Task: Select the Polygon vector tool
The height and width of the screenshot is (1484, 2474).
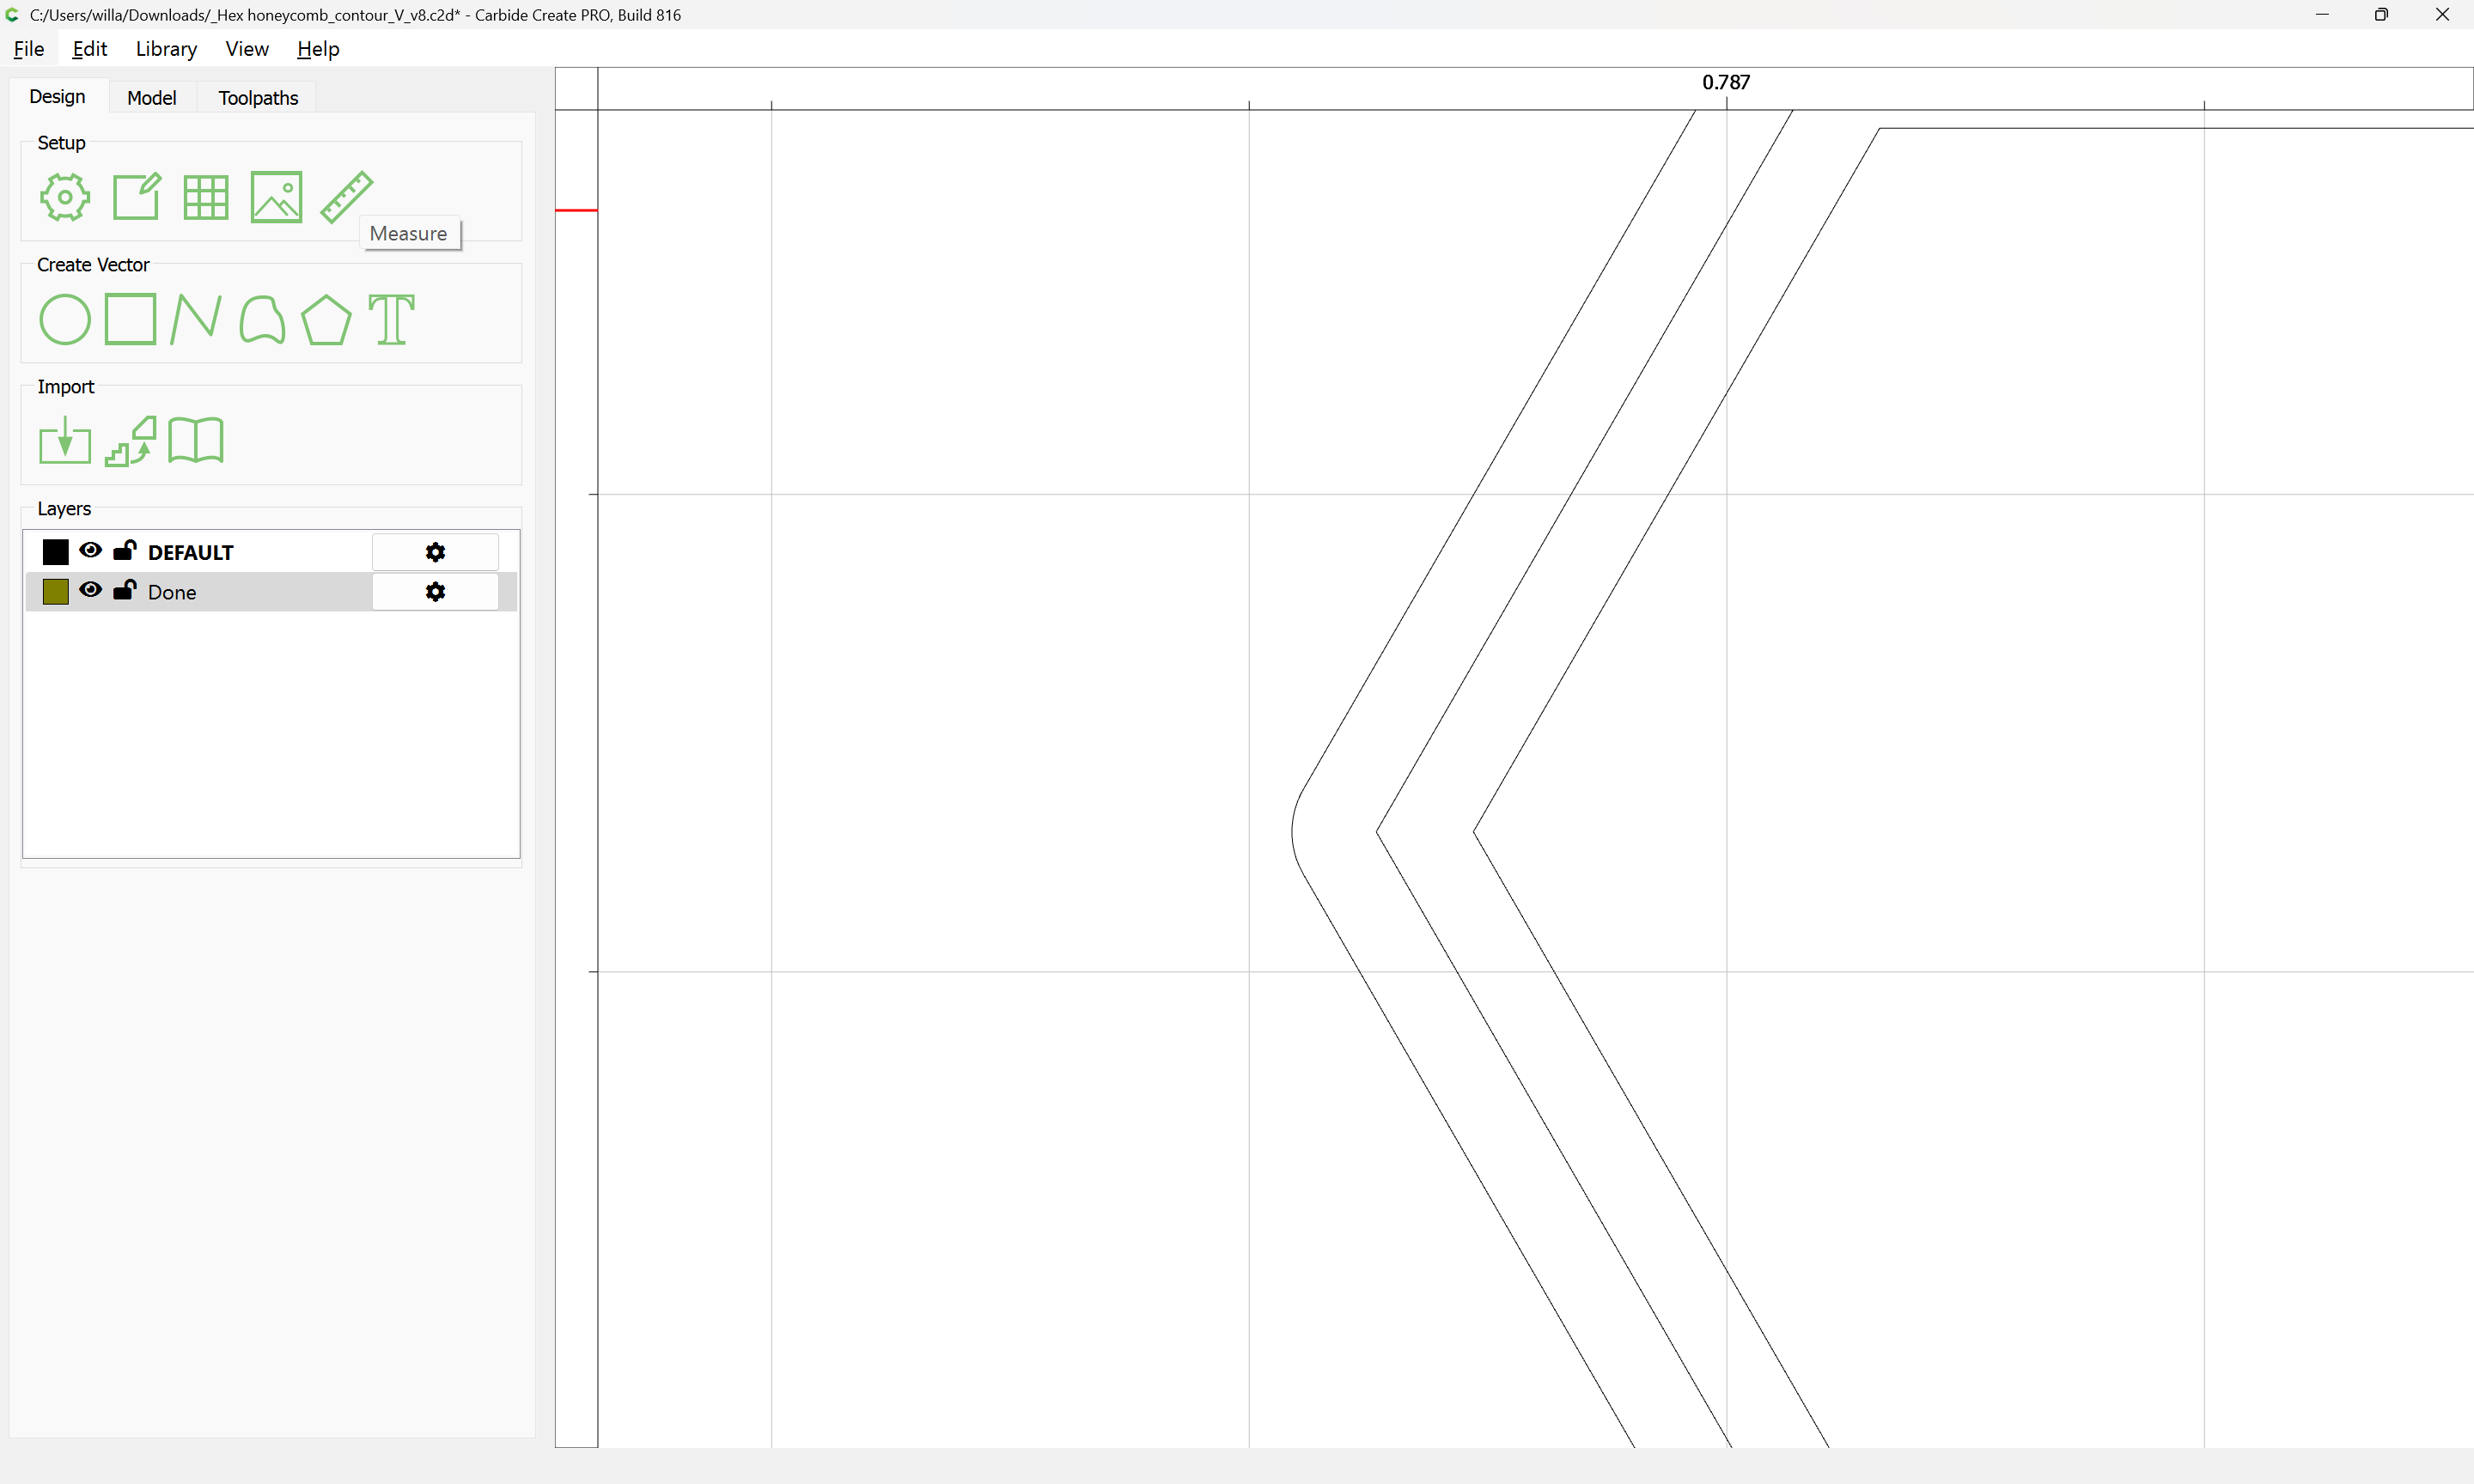Action: click(x=326, y=320)
